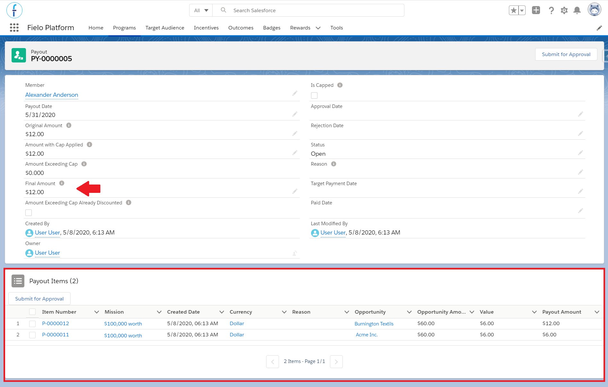Viewport: 608px width, 387px height.
Task: Open the Help question mark icon
Action: click(551, 10)
